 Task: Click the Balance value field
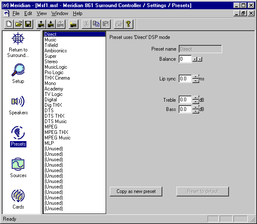pos(185,59)
